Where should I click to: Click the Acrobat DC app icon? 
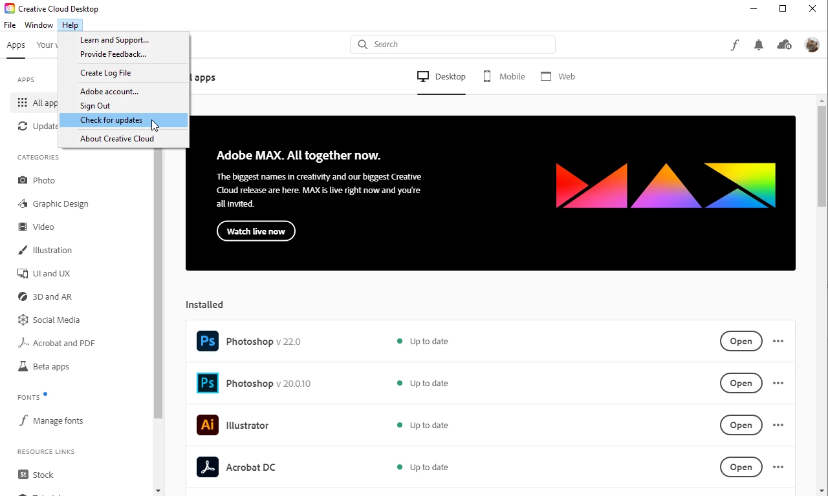208,467
